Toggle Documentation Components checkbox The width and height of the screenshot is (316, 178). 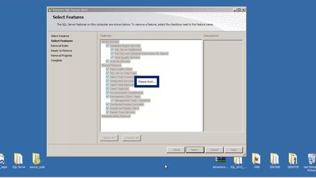coord(108,92)
